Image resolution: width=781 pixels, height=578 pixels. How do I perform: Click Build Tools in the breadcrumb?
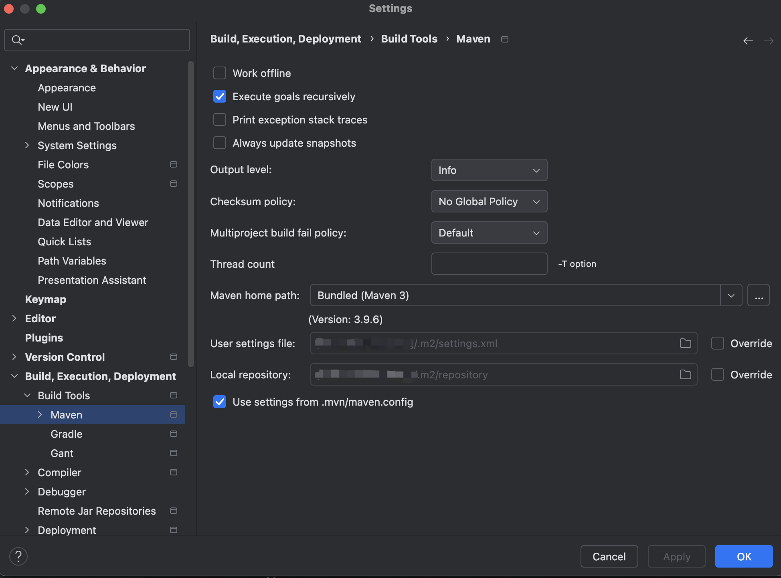click(409, 39)
